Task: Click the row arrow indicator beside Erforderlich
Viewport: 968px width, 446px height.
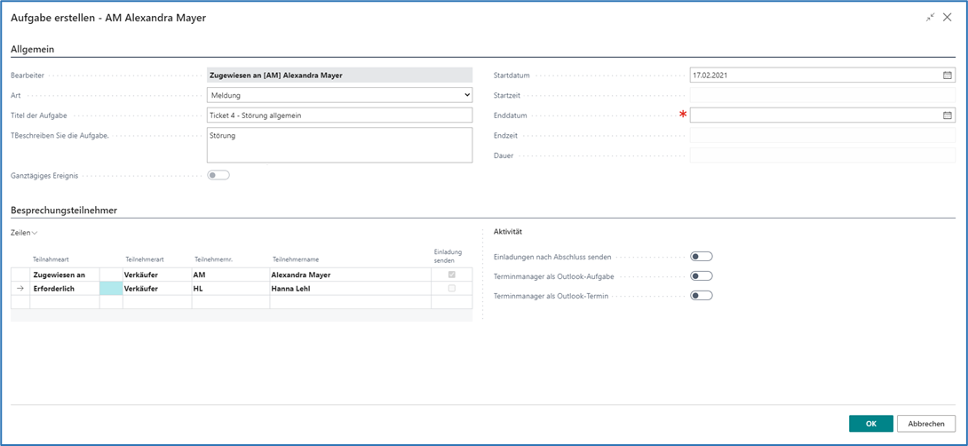Action: point(20,289)
